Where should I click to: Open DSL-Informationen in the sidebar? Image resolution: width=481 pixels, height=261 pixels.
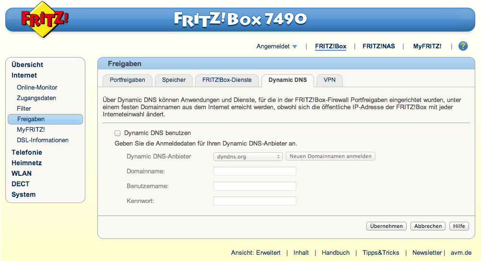click(43, 140)
